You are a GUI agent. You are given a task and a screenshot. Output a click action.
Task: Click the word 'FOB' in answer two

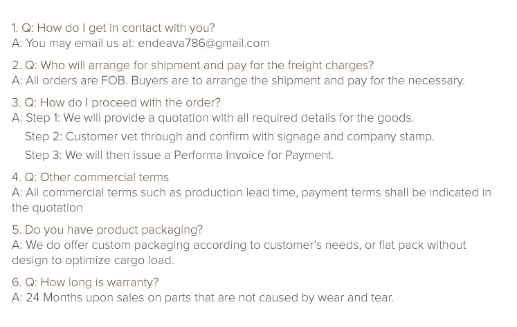tap(114, 80)
